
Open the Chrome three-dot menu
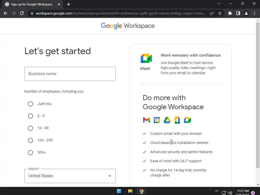point(254,13)
